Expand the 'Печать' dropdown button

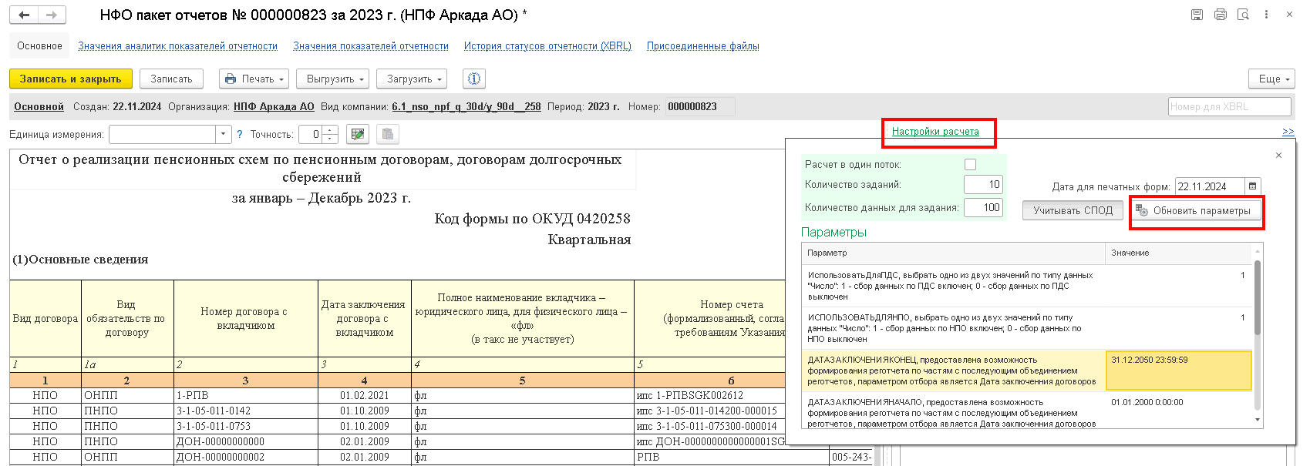254,79
